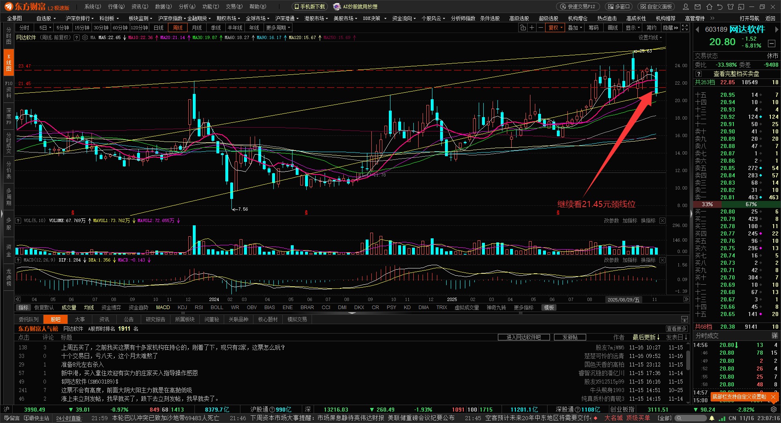Click the 快速交易F12 button
The width and height of the screenshot is (781, 423).
point(578,7)
